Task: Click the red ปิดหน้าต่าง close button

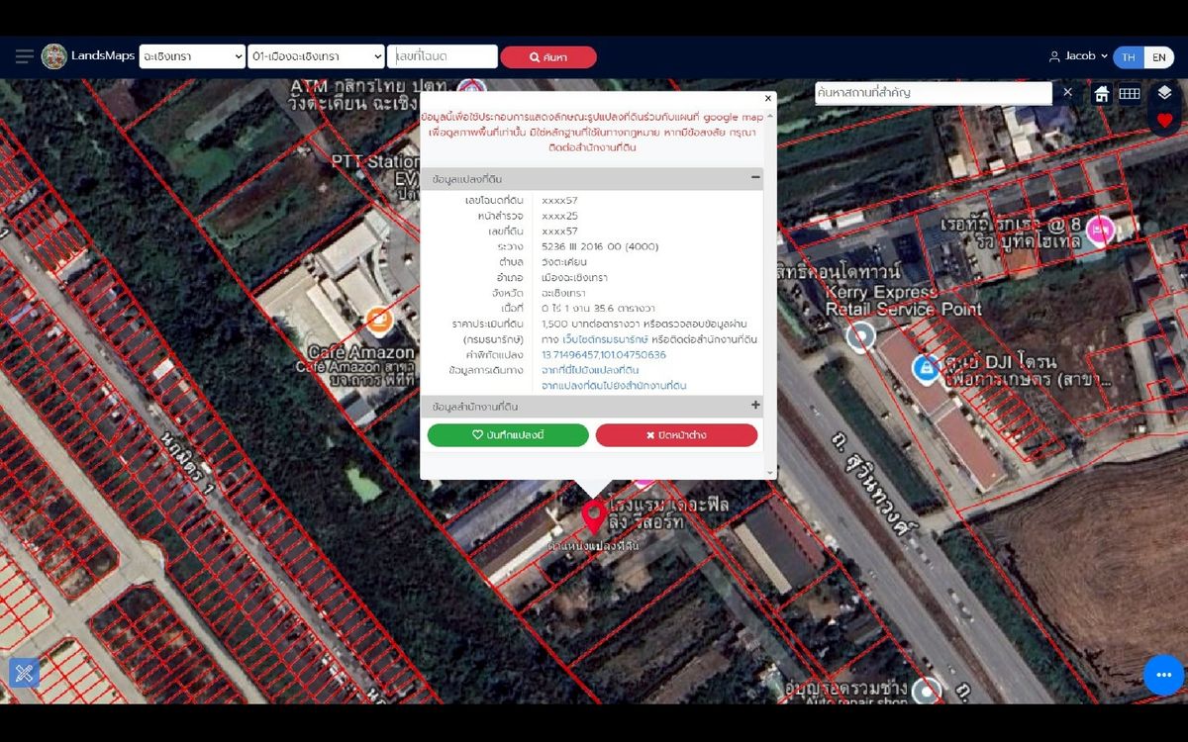Action: point(676,435)
